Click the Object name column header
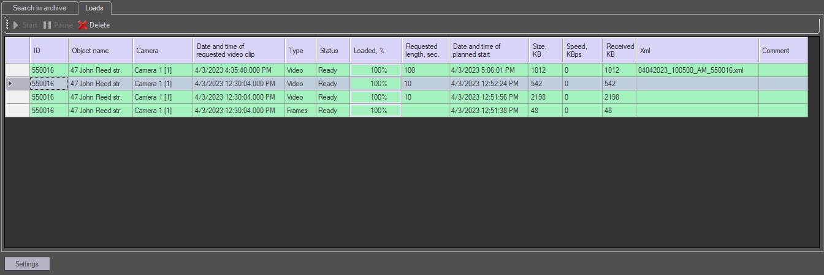Viewport: 824px width, 275px height. point(101,51)
